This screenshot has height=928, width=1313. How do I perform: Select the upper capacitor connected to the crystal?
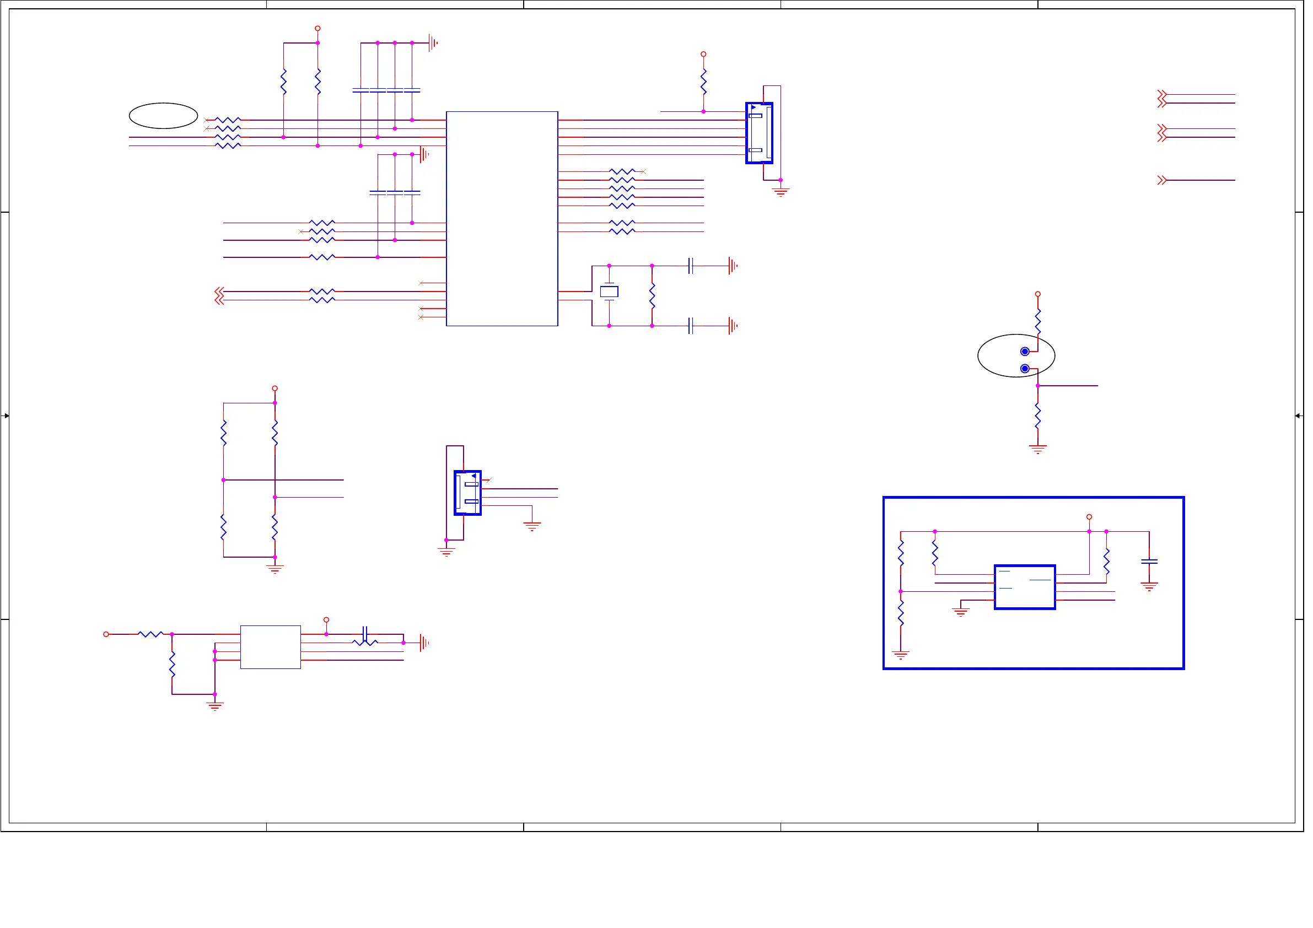tap(691, 266)
